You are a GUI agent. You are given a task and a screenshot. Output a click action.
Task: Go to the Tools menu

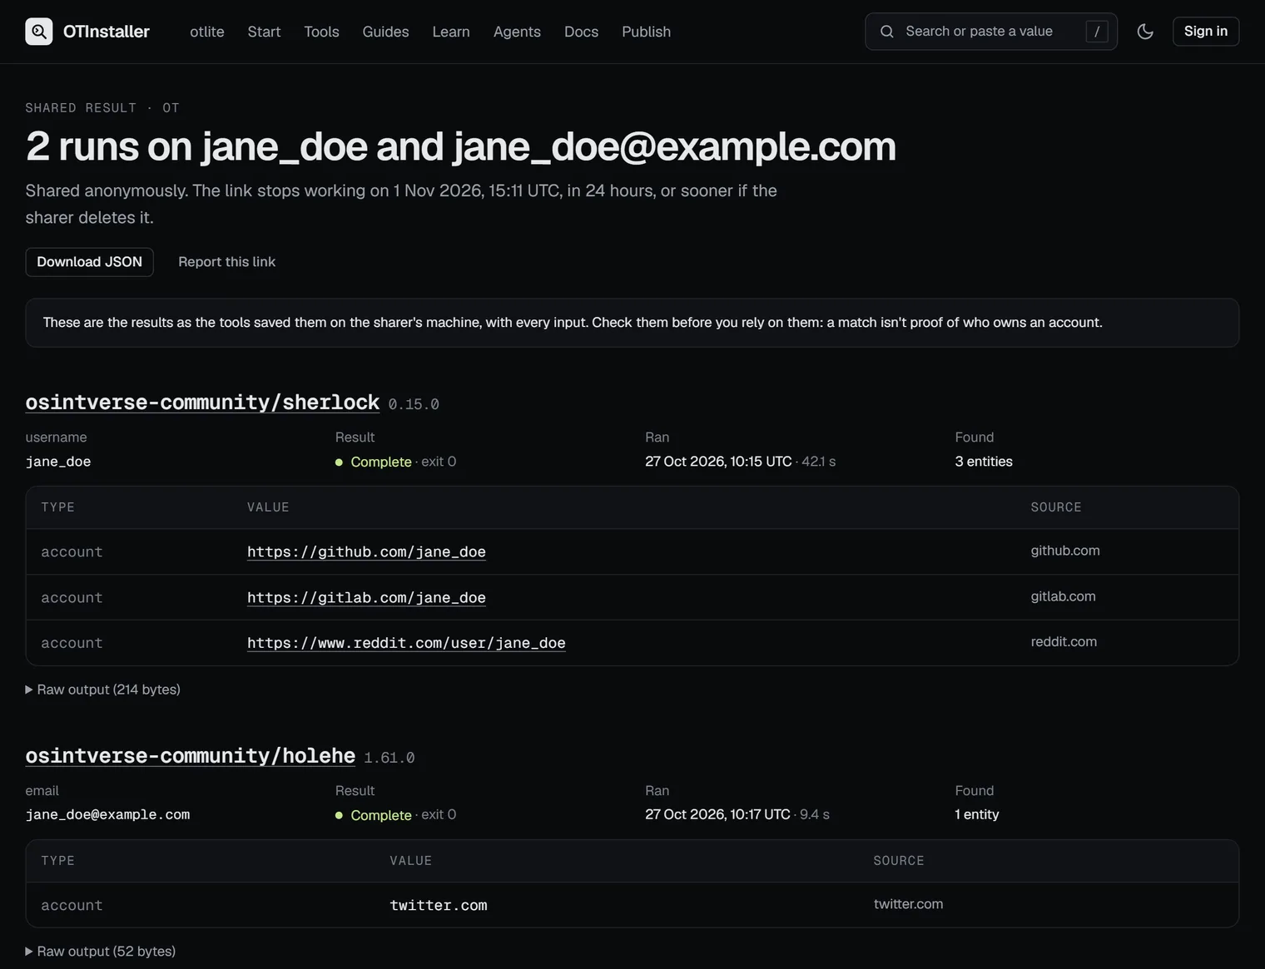[321, 32]
